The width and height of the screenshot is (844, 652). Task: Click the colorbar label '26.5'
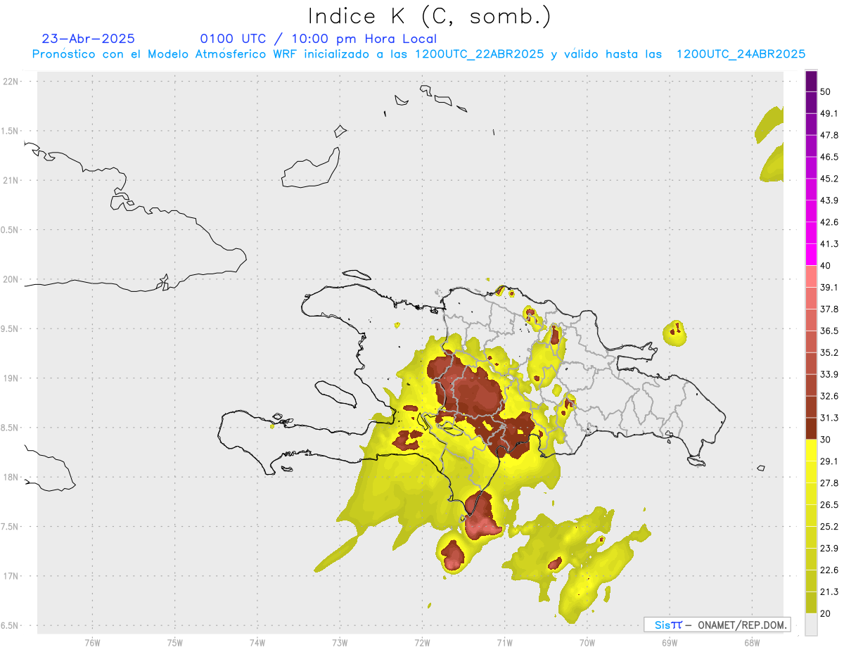[829, 505]
